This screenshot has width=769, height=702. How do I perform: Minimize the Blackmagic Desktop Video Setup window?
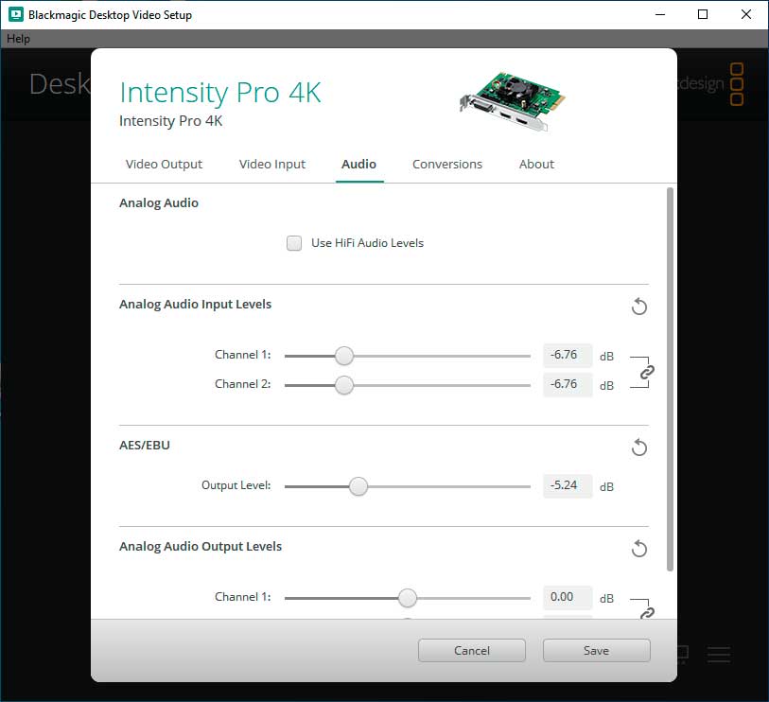[660, 14]
